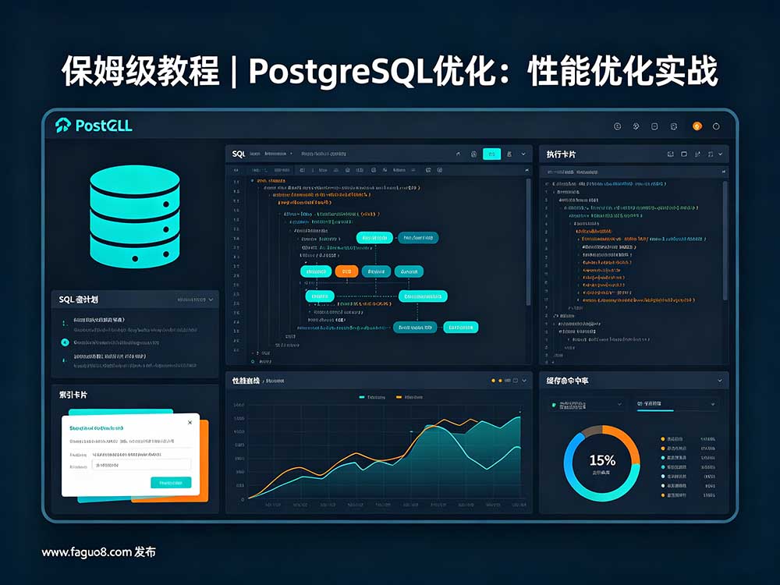The height and width of the screenshot is (585, 780).
Task: Click the 性能曲线 panel title
Action: pyautogui.click(x=246, y=381)
